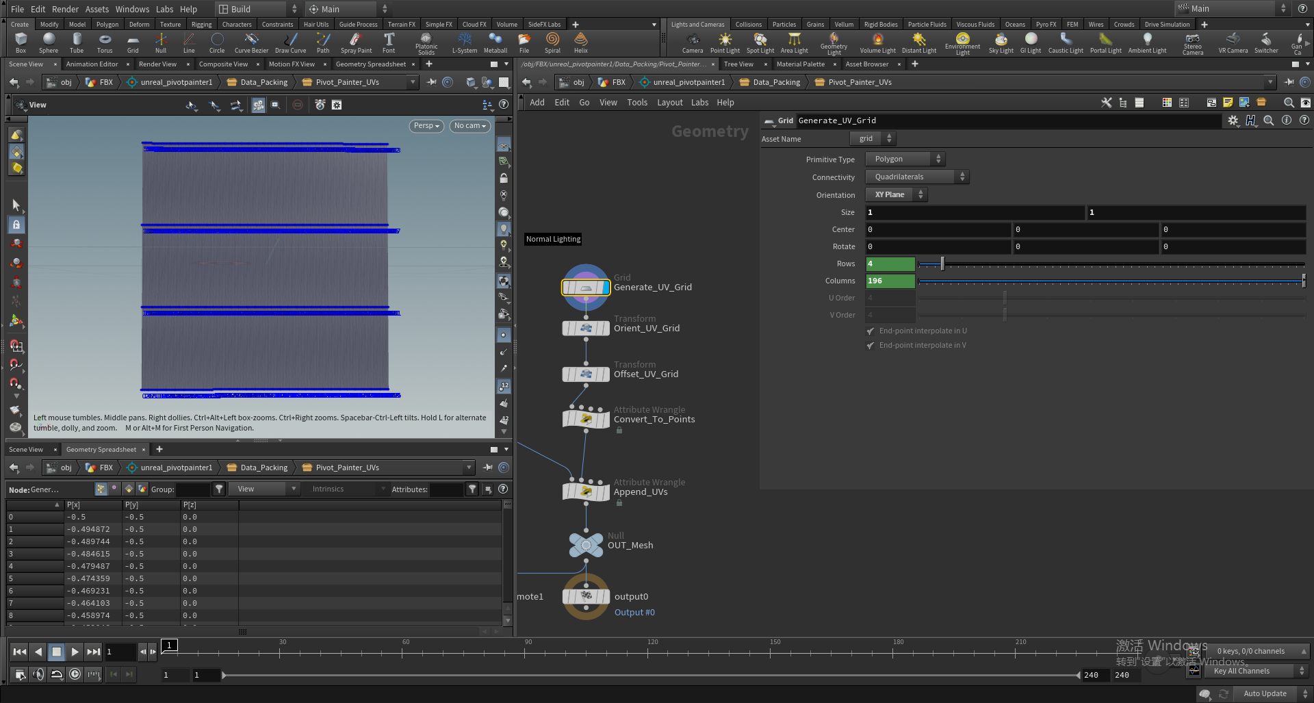Open the Connectivity Quadrilaterals dropdown
Viewport: 1314px width, 703px height.
coord(917,177)
